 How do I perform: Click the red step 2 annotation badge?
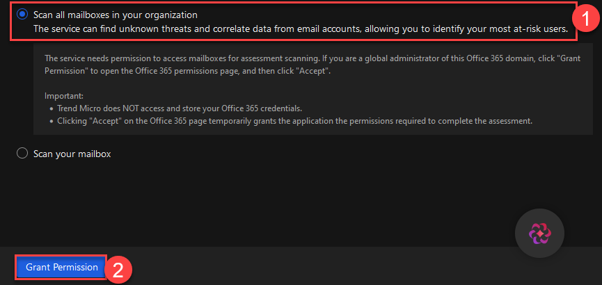(x=118, y=269)
